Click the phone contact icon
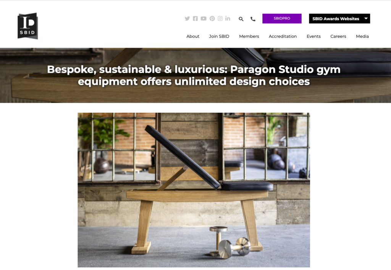The width and height of the screenshot is (391, 270). point(253,19)
